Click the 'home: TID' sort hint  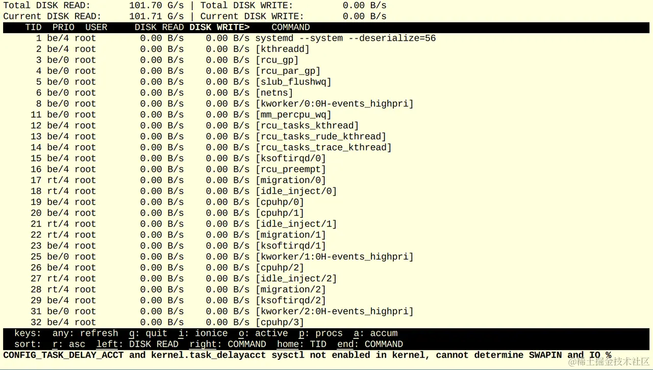[x=302, y=345]
